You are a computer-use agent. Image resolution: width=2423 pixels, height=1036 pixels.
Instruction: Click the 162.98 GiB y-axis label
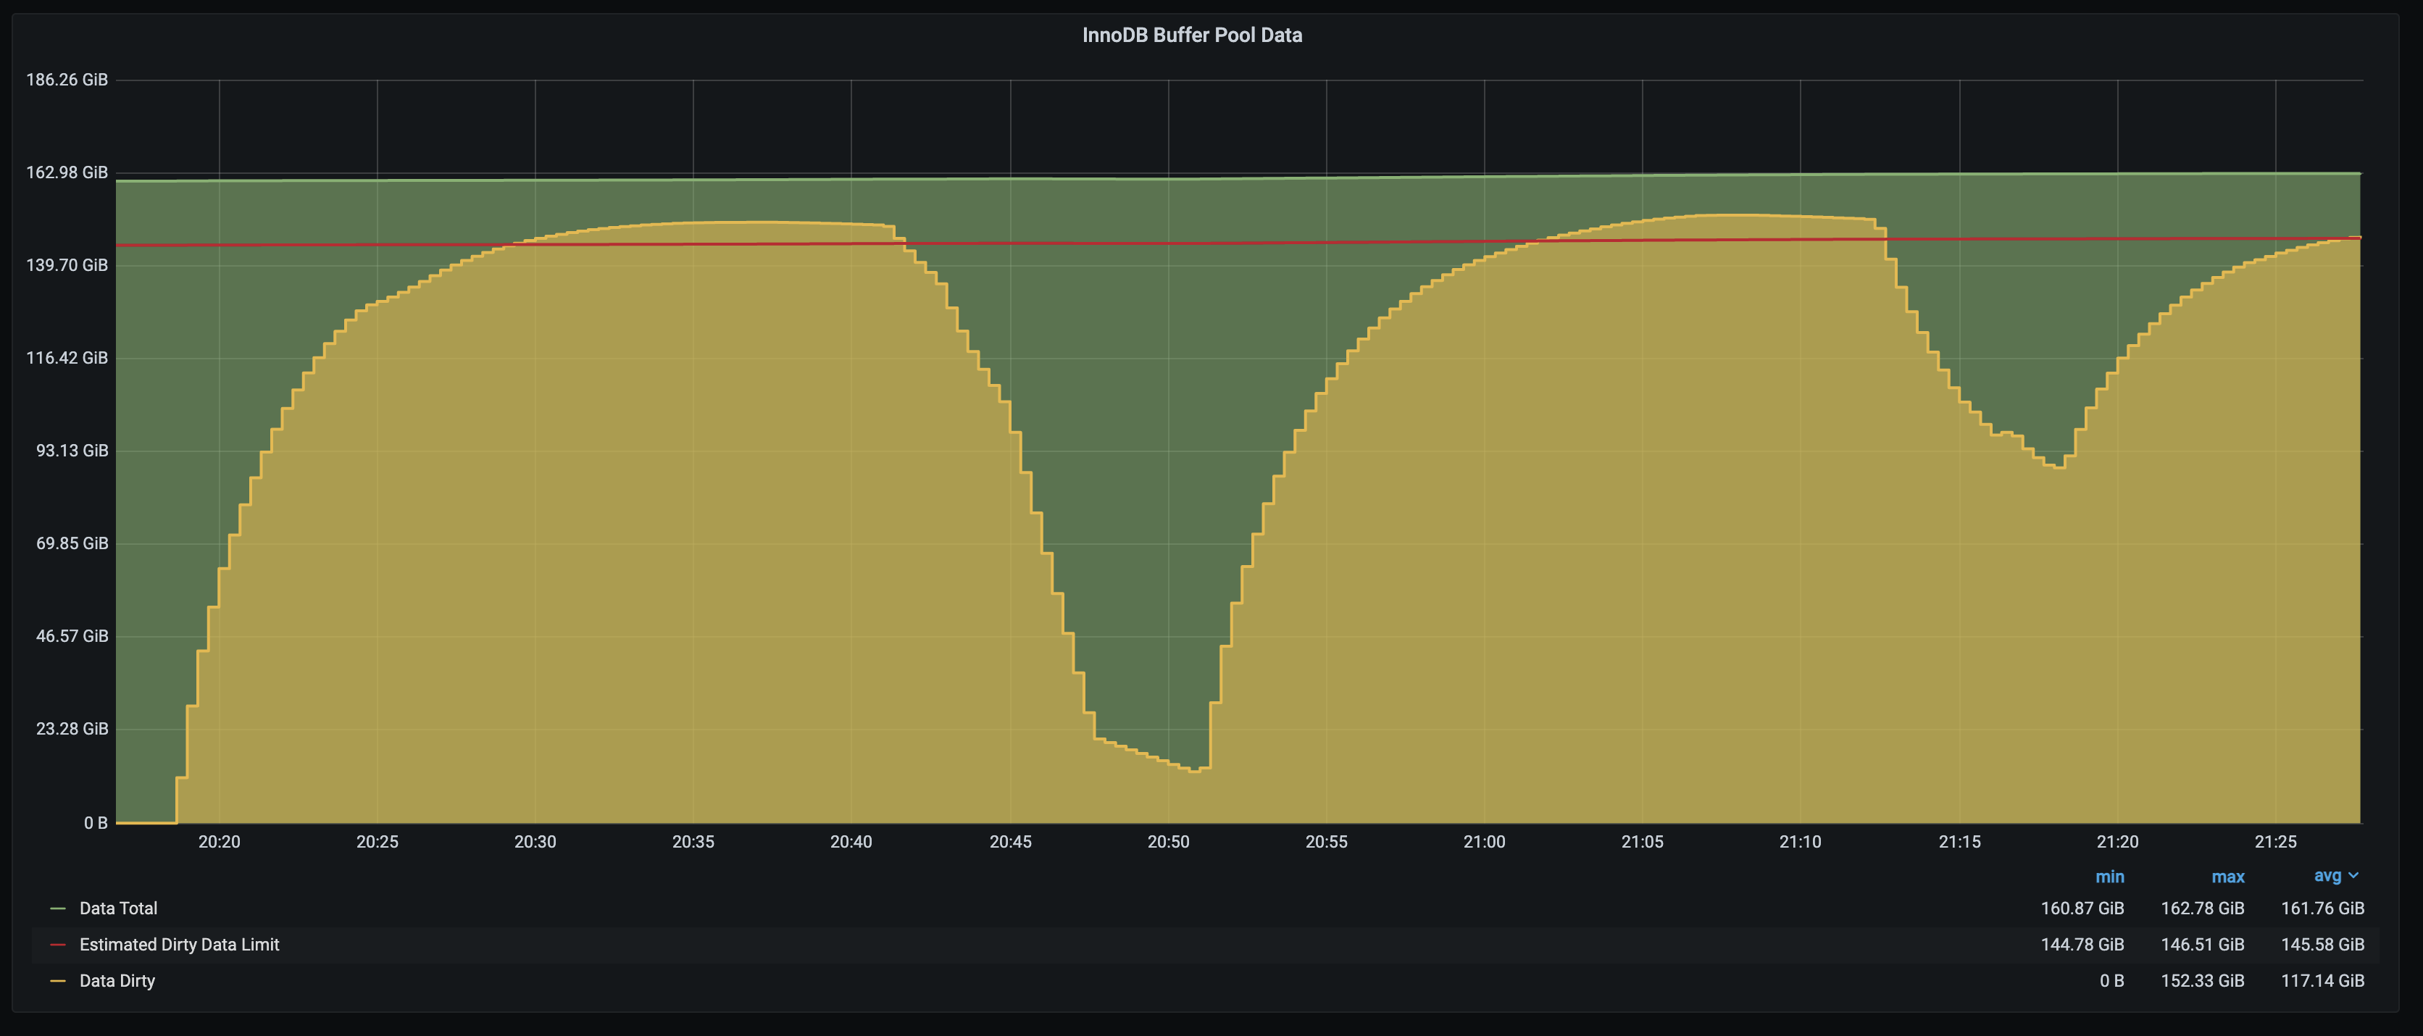(67, 172)
